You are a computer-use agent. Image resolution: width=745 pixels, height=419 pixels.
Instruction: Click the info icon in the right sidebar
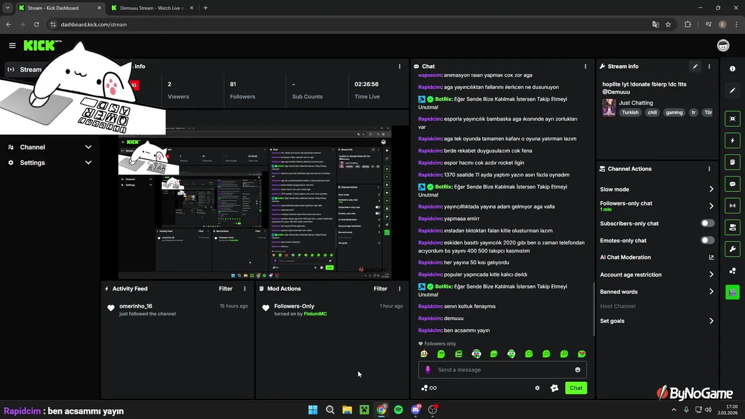pos(732,69)
